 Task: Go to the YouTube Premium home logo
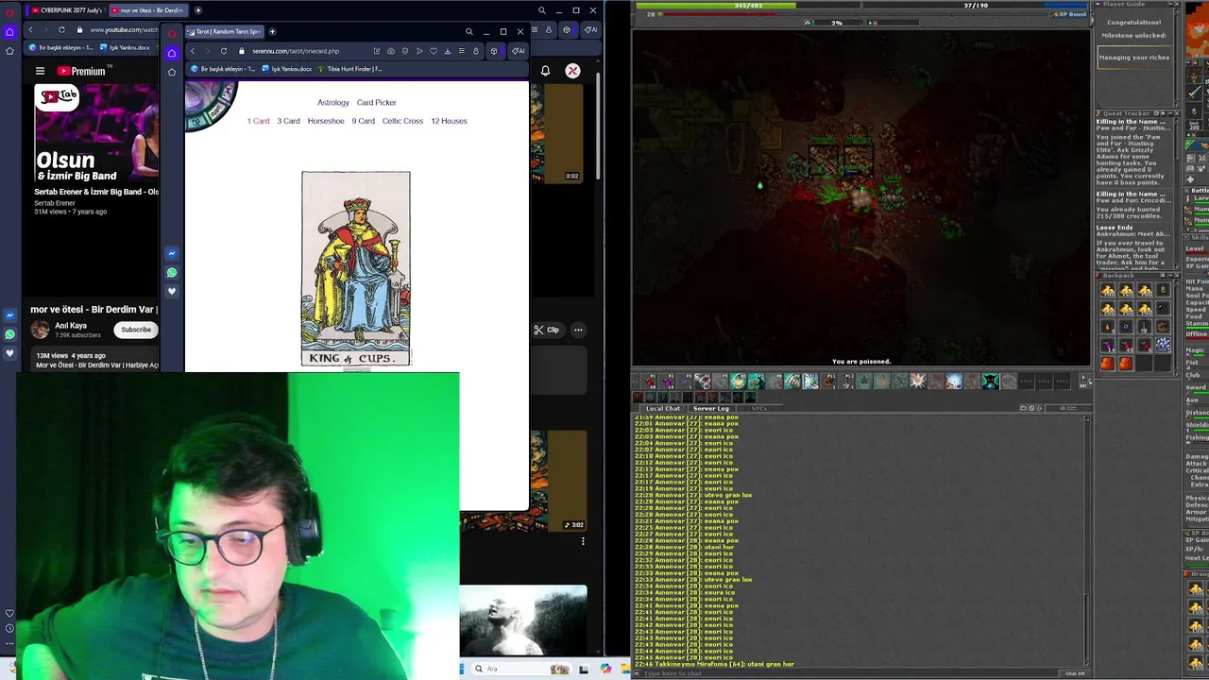coord(81,71)
